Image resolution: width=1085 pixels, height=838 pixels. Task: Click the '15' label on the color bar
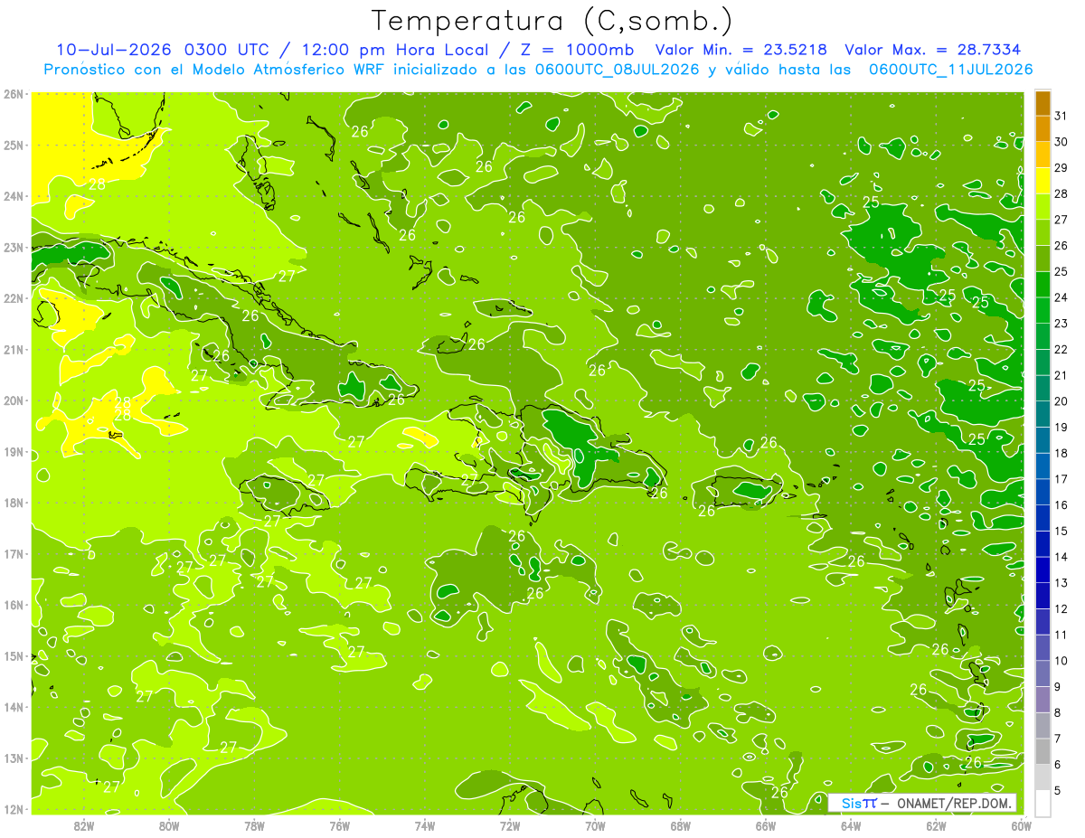1061,531
